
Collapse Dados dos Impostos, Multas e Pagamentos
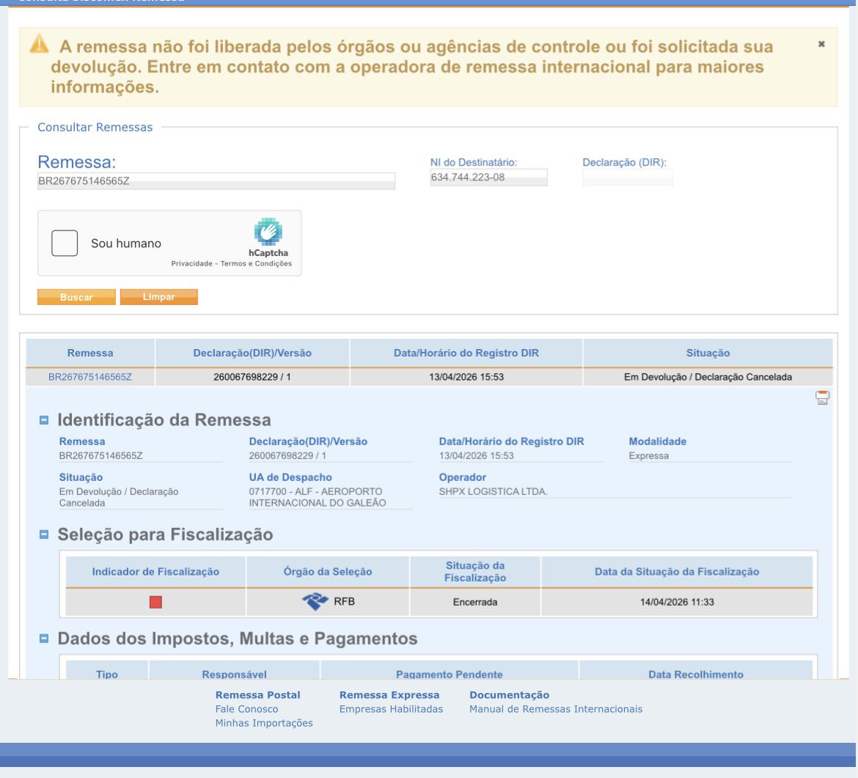(44, 639)
